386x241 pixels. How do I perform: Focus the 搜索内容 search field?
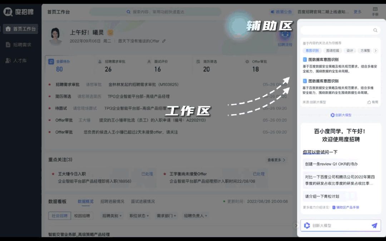155,12
